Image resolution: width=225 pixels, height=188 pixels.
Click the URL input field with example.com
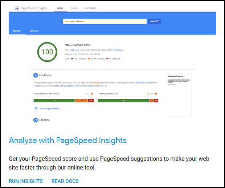(105, 21)
